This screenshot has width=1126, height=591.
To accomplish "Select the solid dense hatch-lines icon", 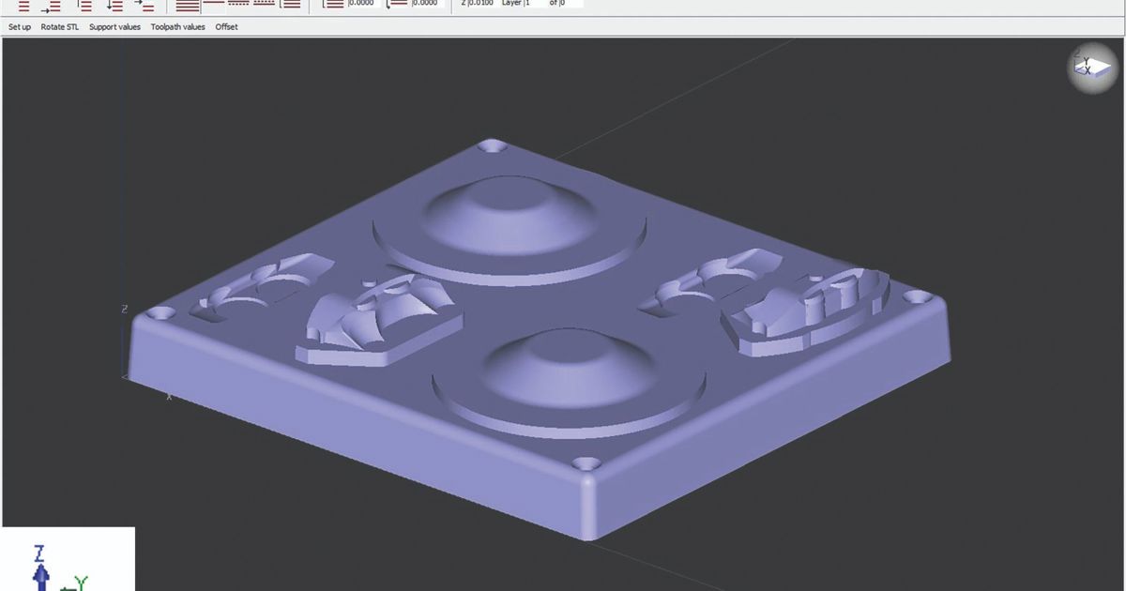I will point(188,5).
